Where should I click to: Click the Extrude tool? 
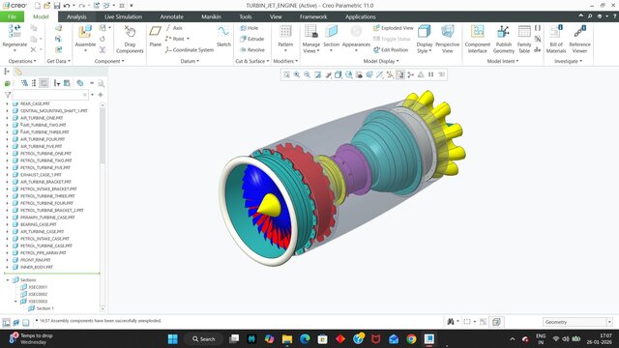tap(251, 39)
